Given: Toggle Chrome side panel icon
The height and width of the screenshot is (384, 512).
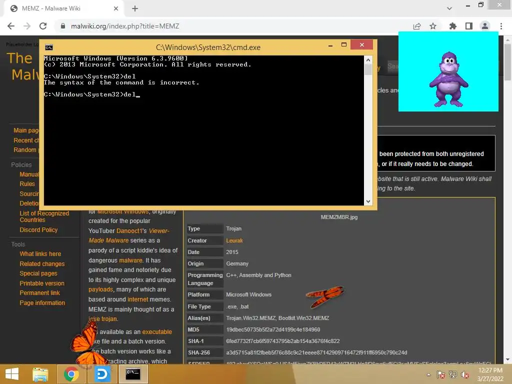Looking at the screenshot, I should 469,26.
